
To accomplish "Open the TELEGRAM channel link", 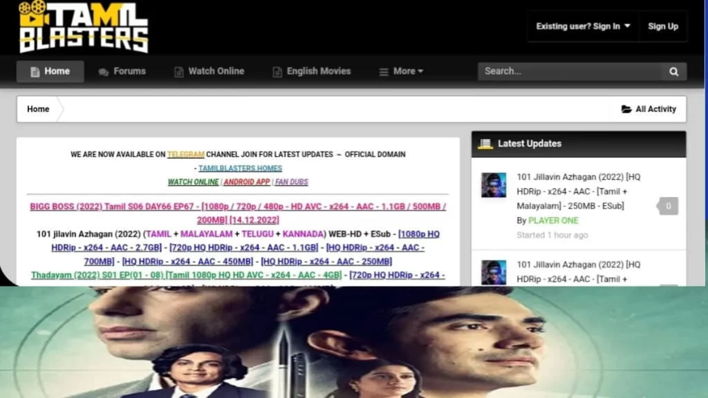I will coord(185,154).
